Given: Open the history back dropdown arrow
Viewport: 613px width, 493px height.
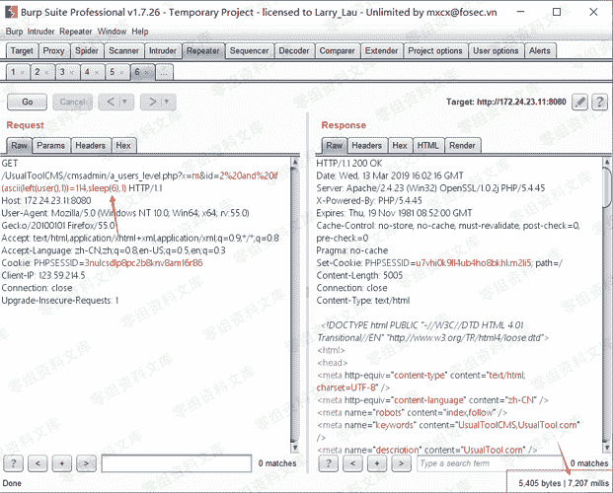Looking at the screenshot, I should pyautogui.click(x=126, y=102).
